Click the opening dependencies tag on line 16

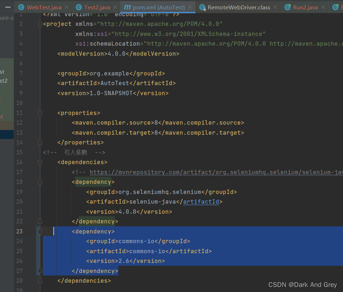click(82, 162)
